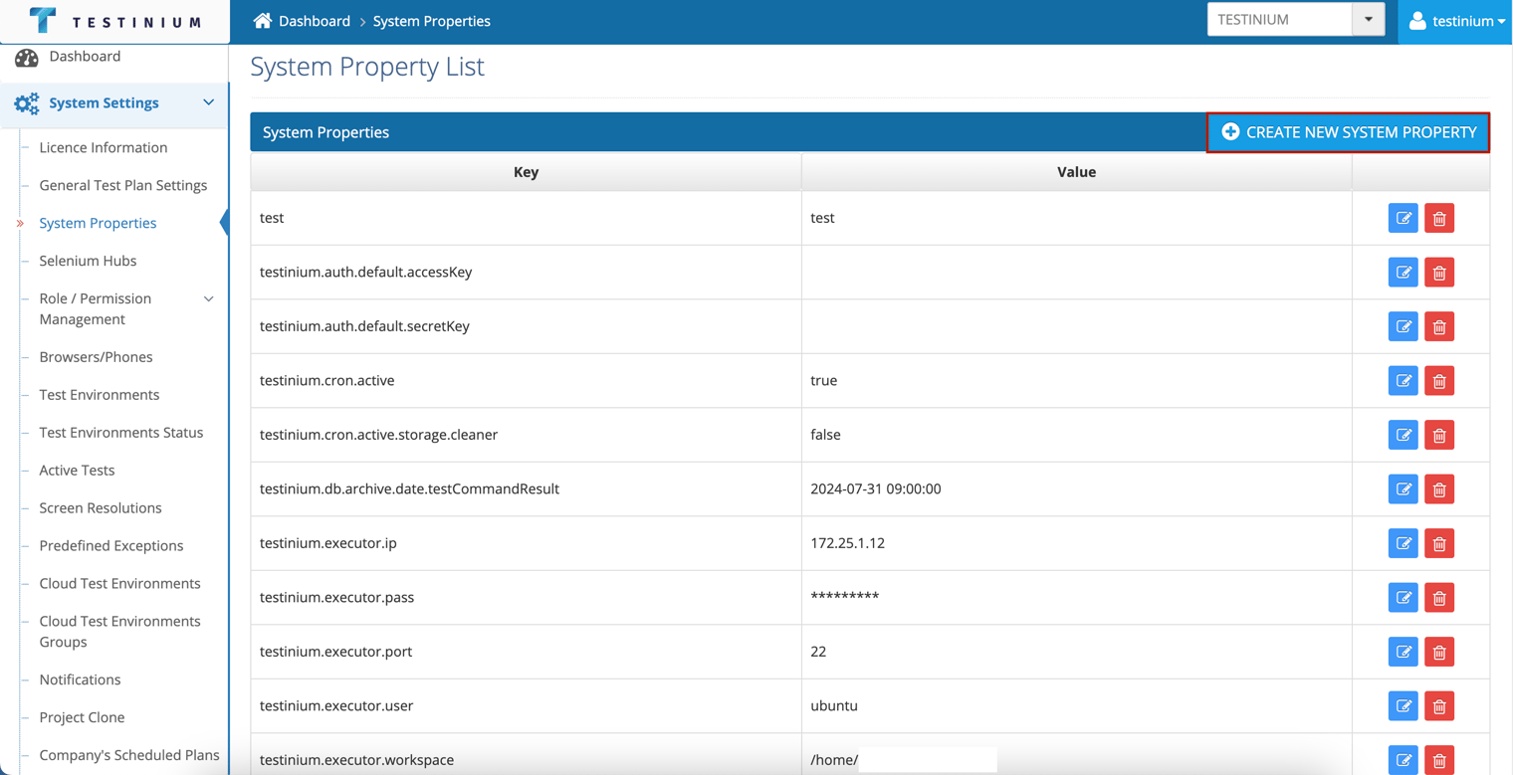Edit the testinium.executor.workspace property
Viewport: 1513px width, 775px height.
pyautogui.click(x=1404, y=760)
